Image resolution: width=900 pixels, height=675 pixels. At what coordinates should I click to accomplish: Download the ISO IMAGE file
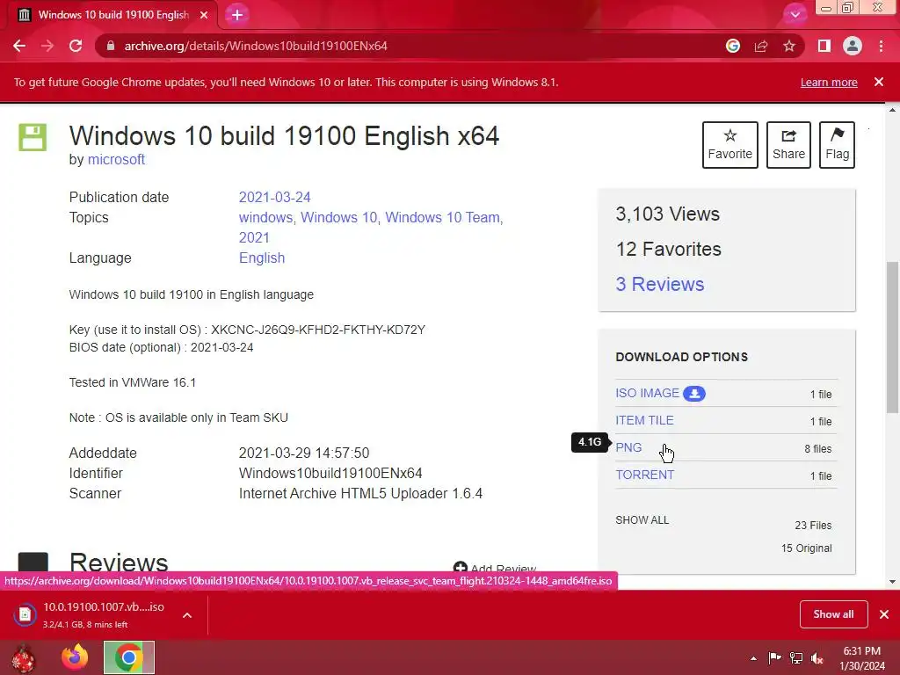point(647,393)
